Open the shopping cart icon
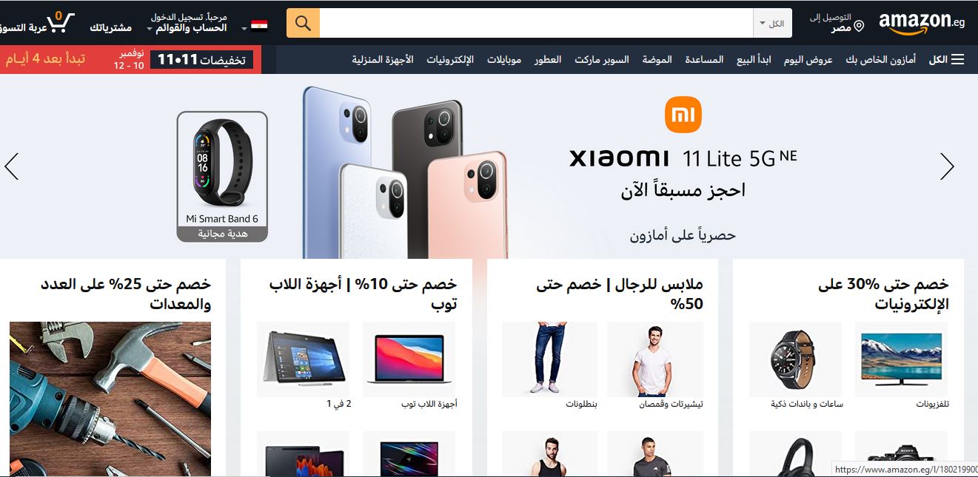 click(x=61, y=21)
